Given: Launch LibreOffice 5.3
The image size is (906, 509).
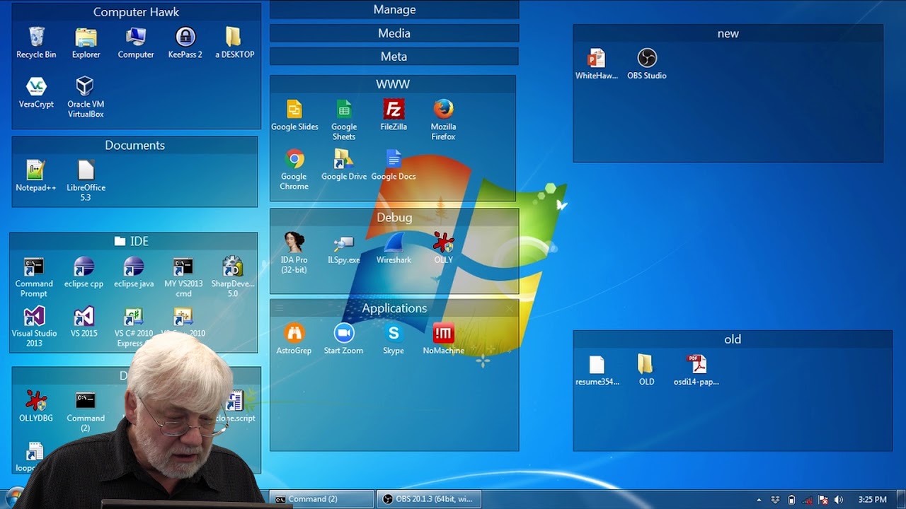Looking at the screenshot, I should click(x=86, y=180).
